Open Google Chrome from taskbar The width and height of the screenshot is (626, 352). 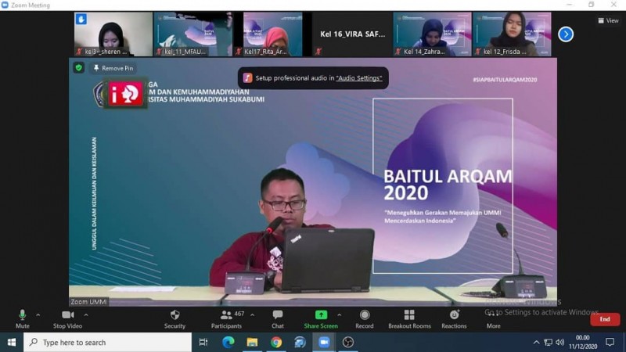[x=276, y=342]
